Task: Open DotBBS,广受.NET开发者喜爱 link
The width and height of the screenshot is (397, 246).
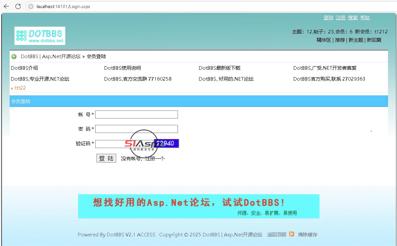Action: point(325,68)
